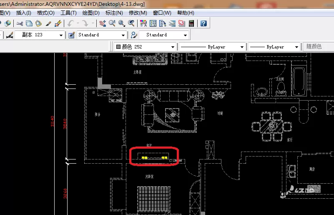Select the Zoom Window tool
Image resolution: width=334 pixels, height=215 pixels.
(x=122, y=23)
